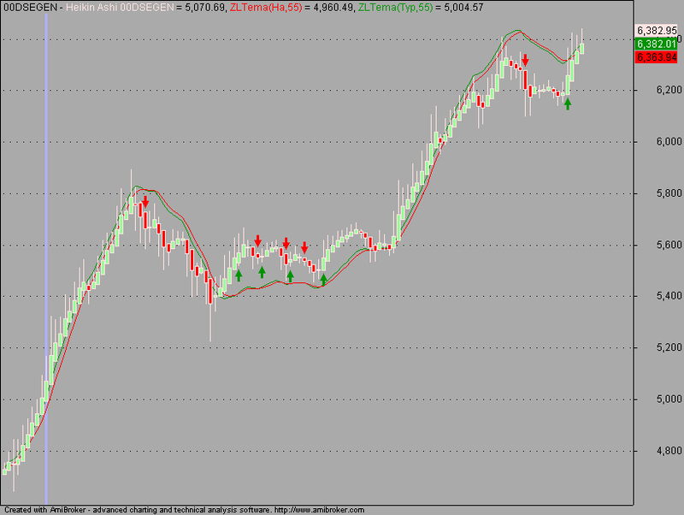Image resolution: width=684 pixels, height=515 pixels.
Task: Click the white 6,382.95 price tag
Action: [x=656, y=31]
